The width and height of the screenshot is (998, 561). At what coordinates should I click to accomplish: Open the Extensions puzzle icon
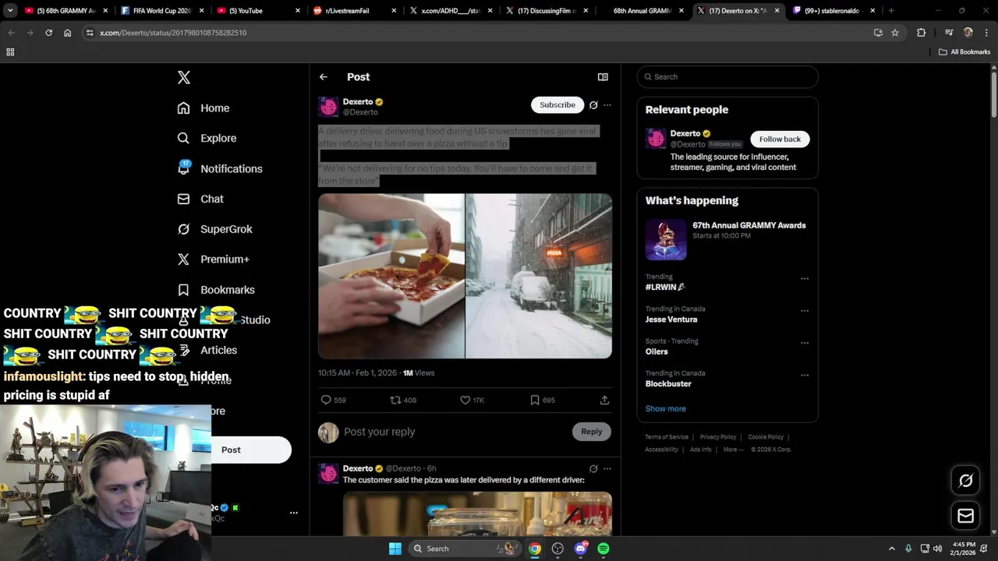tap(921, 33)
